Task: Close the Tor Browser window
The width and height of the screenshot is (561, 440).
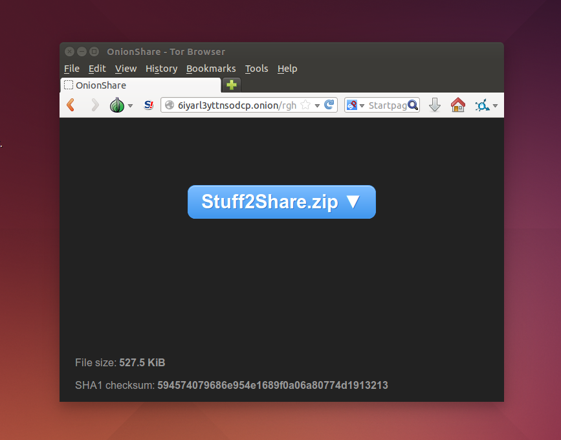Action: coord(69,52)
